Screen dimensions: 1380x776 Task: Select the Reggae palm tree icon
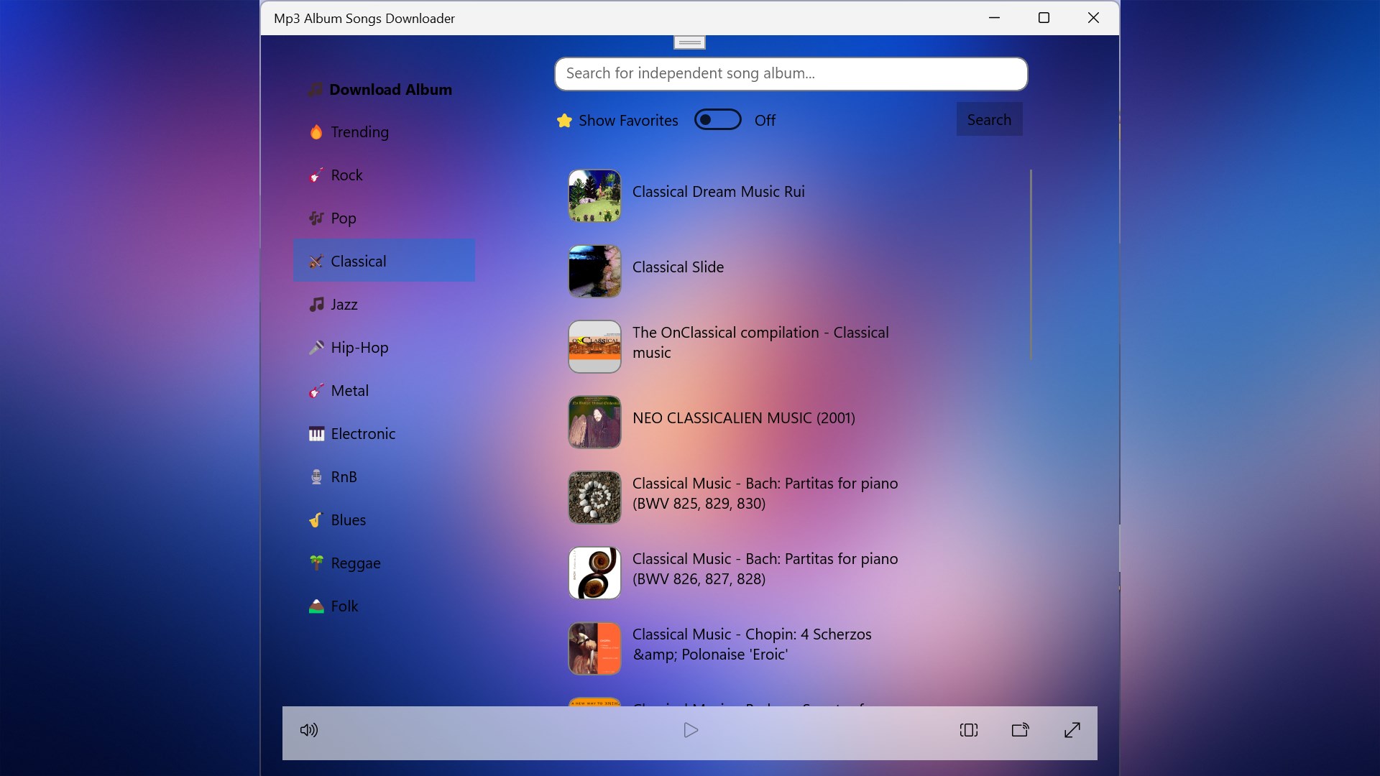tap(316, 563)
